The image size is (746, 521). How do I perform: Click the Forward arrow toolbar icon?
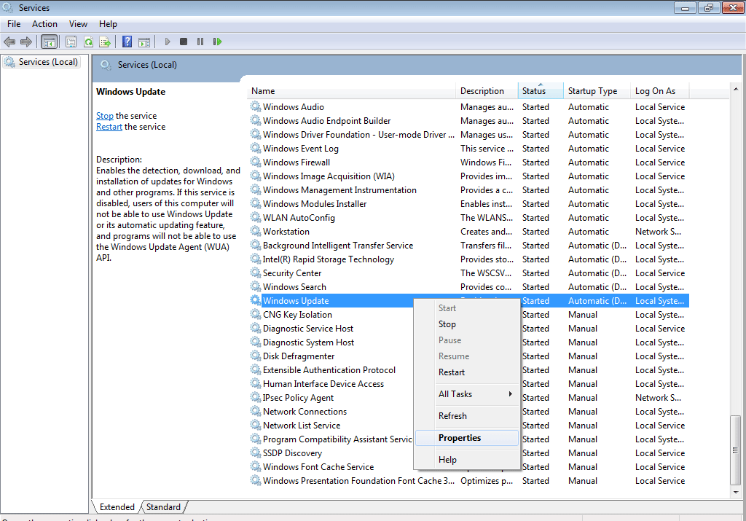(26, 42)
